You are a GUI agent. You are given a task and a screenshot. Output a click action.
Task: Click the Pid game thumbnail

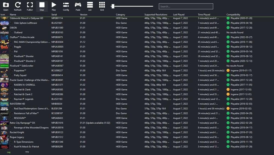(4, 51)
